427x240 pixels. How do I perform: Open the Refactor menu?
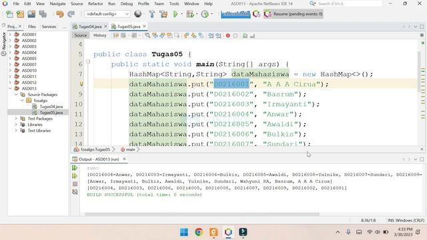(95, 4)
